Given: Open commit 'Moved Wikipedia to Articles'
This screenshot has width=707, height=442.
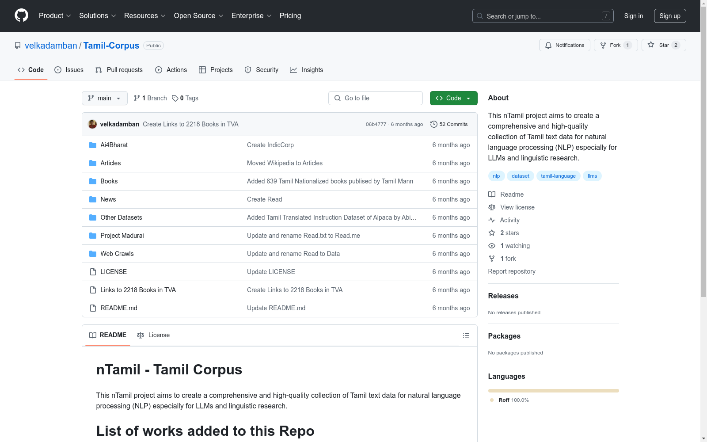Looking at the screenshot, I should point(285,163).
